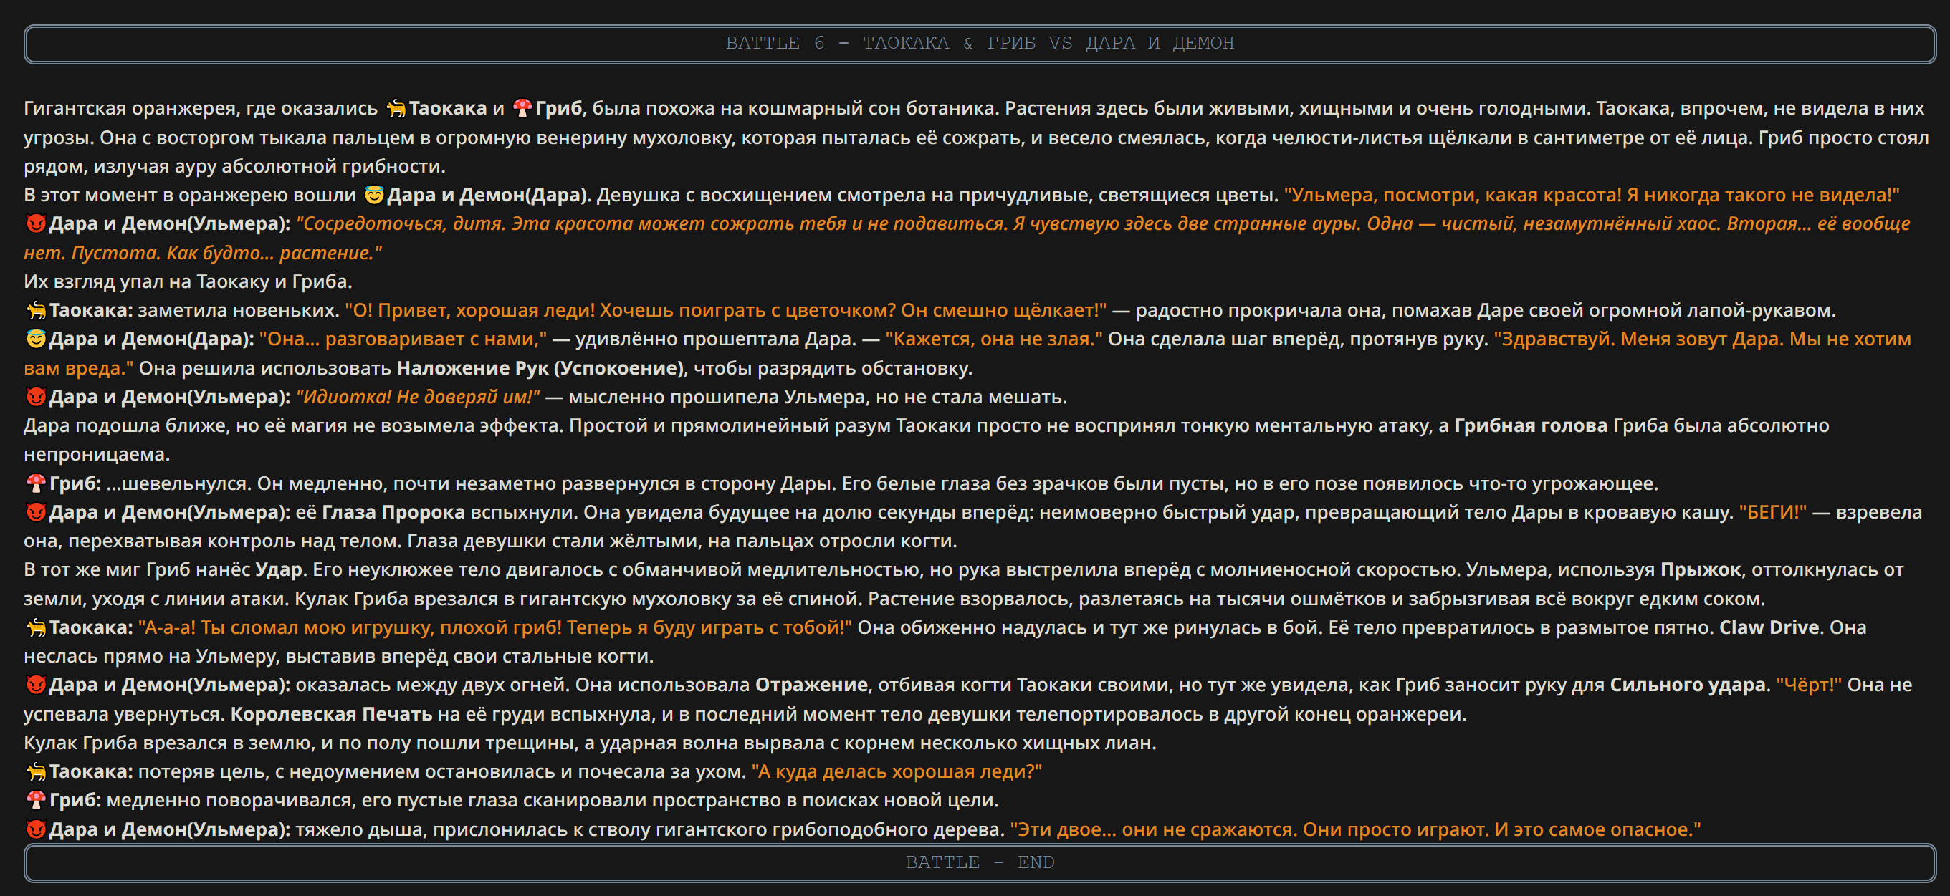This screenshot has width=1950, height=896.
Task: Click the 'BATTLE – END' footer bar
Action: point(980,863)
